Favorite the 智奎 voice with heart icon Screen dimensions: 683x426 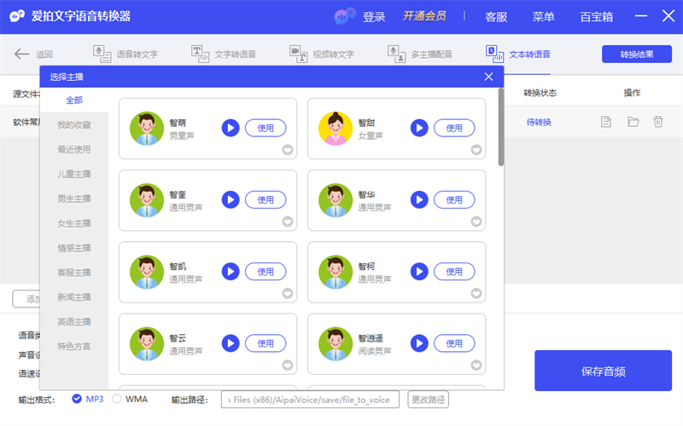288,222
